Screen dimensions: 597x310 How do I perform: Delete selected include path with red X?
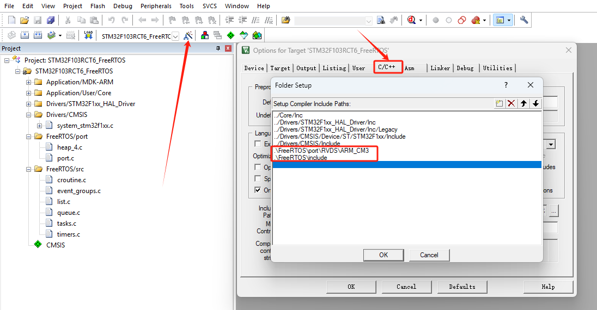click(x=511, y=103)
